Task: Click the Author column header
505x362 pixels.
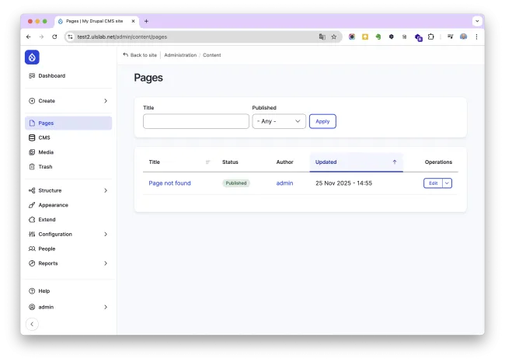Action: click(x=284, y=162)
